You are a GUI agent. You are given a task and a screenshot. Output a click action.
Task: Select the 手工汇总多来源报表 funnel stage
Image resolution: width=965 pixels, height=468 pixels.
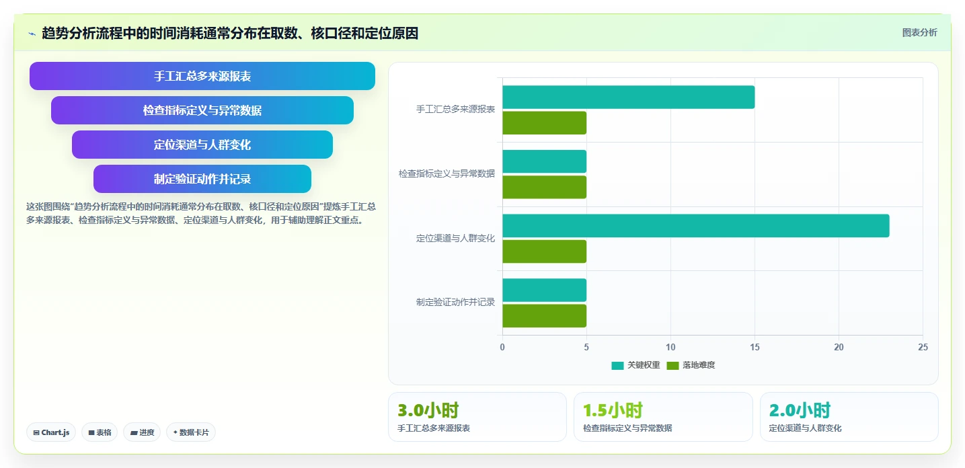point(202,76)
